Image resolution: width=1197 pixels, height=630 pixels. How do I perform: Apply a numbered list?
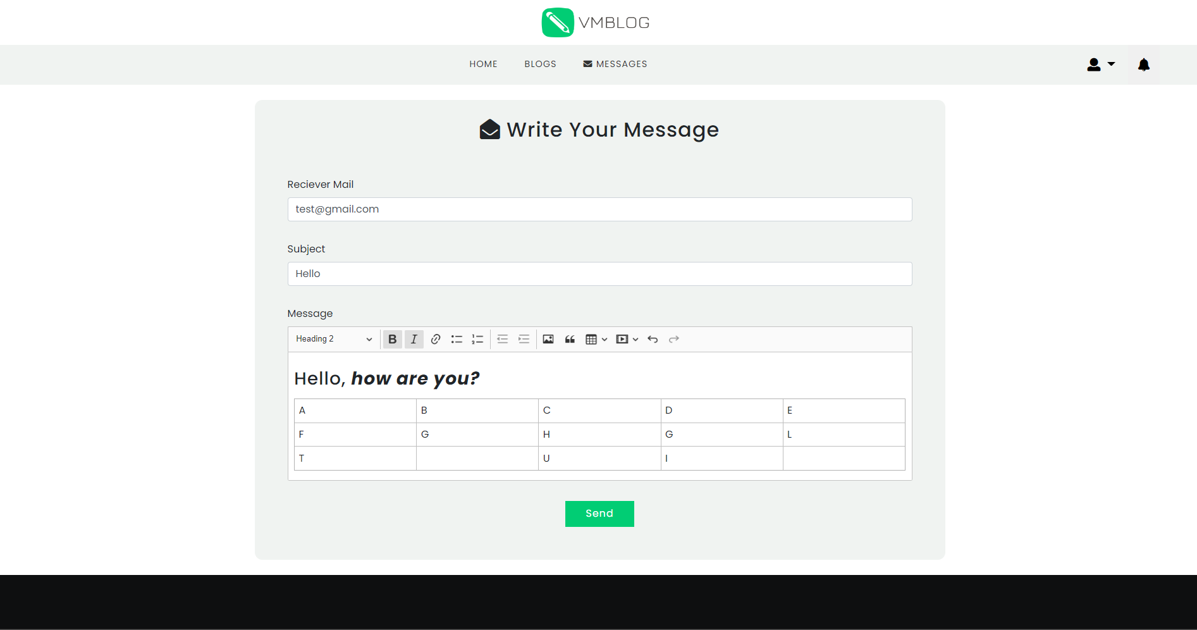click(477, 339)
